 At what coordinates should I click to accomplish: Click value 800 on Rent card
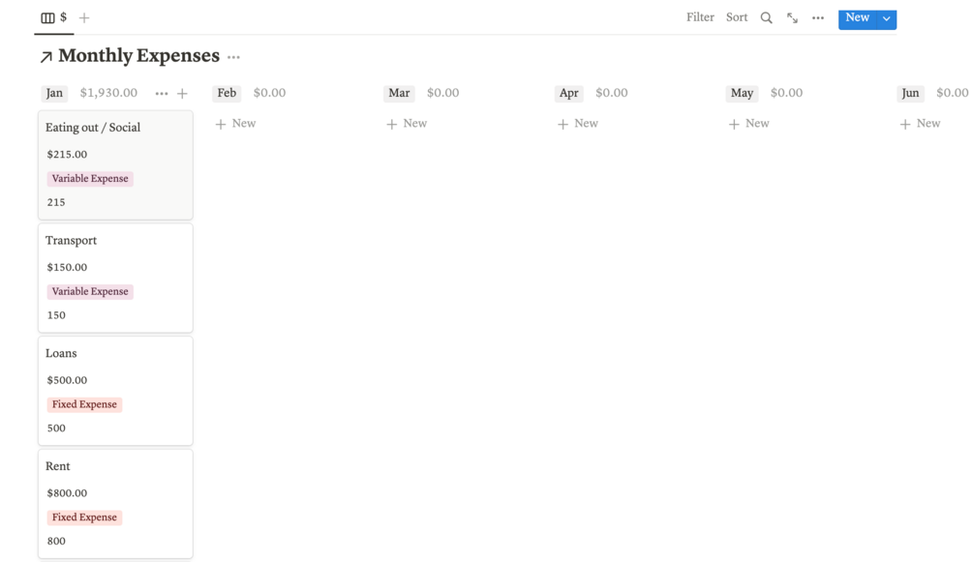56,541
